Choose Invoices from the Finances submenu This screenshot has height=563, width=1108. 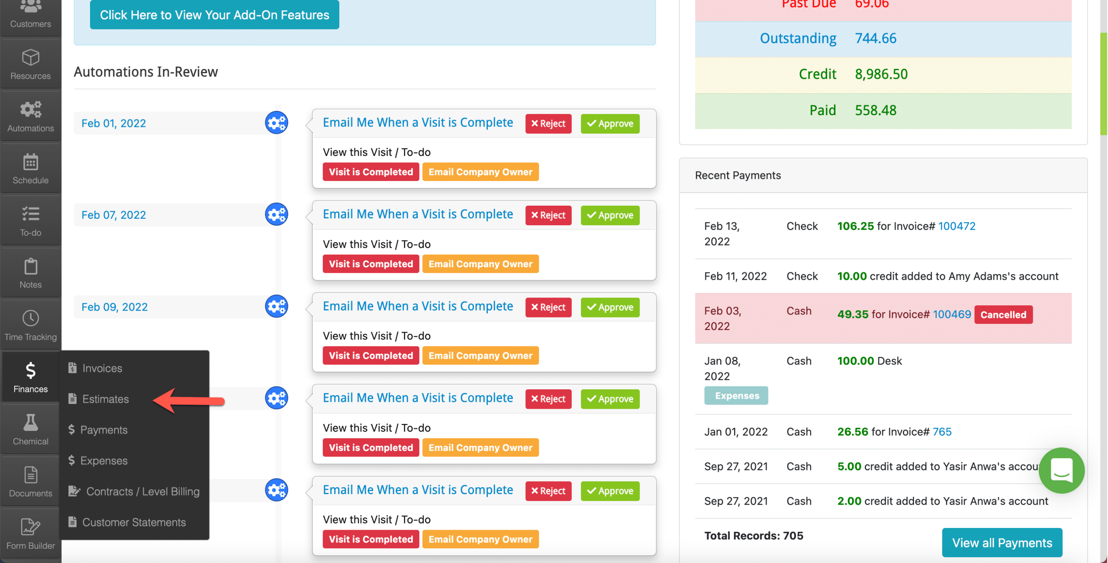pyautogui.click(x=102, y=368)
